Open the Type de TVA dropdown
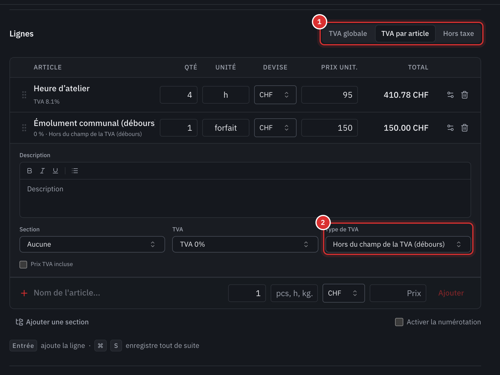 398,244
